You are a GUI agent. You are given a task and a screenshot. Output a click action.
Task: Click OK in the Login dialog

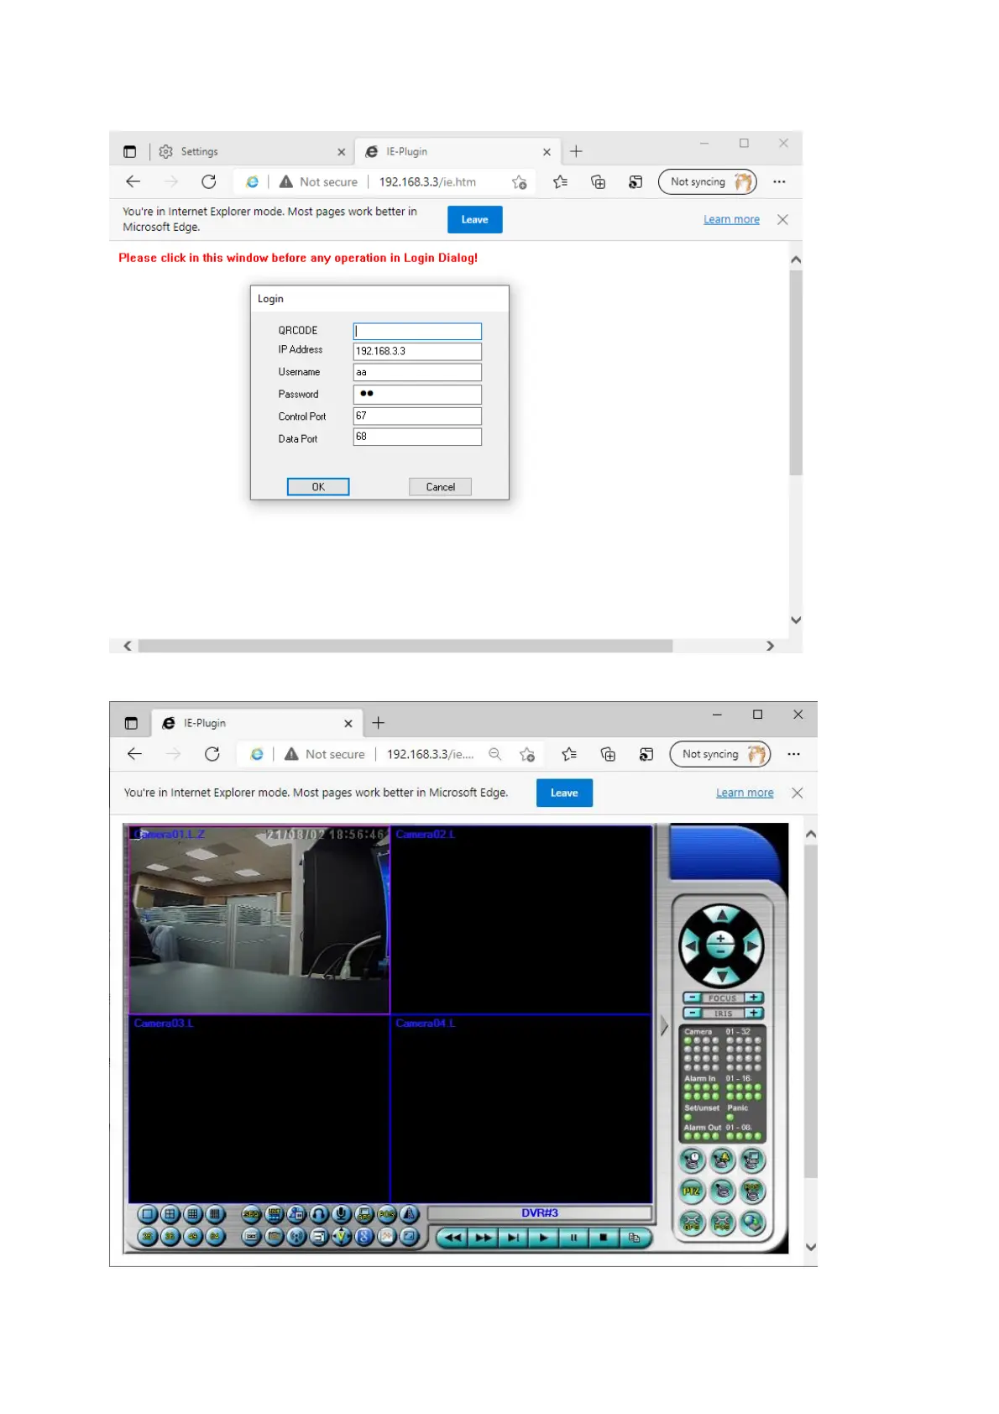[x=318, y=487]
